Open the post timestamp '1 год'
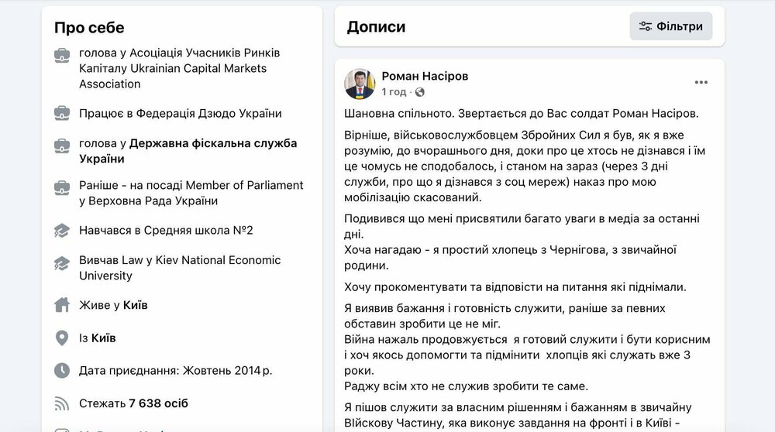Viewport: 775px width, 432px height. [394, 92]
